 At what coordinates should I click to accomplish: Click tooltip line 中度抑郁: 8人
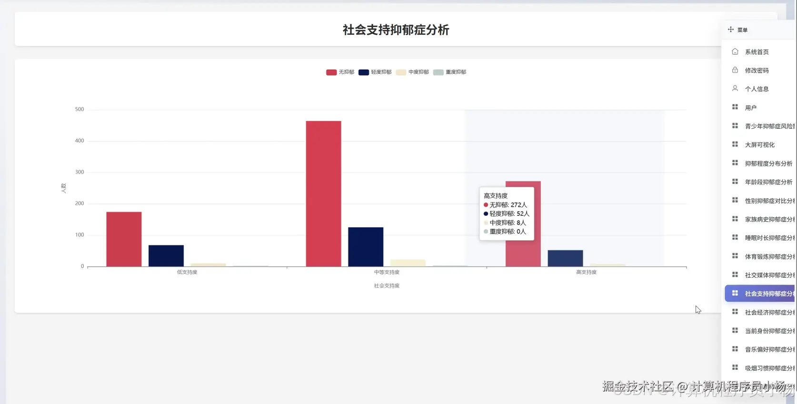(x=505, y=222)
